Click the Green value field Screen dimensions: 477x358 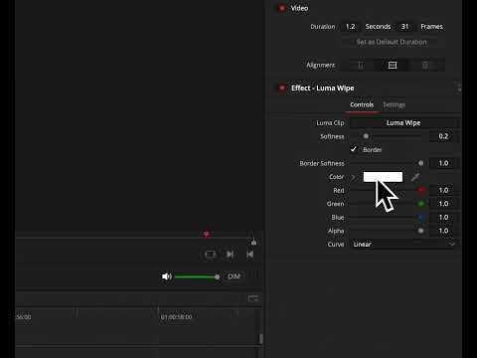tap(443, 204)
